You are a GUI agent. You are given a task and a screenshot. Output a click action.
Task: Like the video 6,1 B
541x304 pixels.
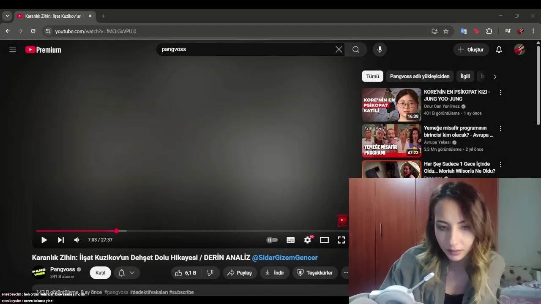click(186, 273)
